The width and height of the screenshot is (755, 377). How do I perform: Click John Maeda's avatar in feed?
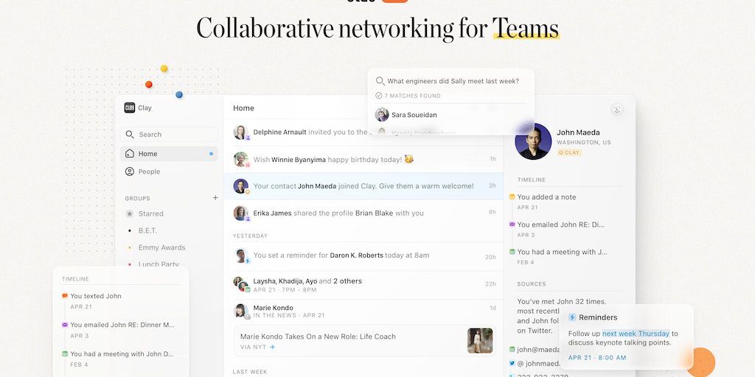click(241, 186)
